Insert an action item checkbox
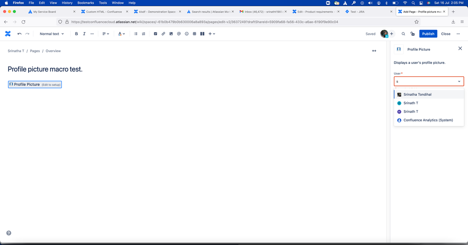Screen dimensions: 468x245 [156, 34]
